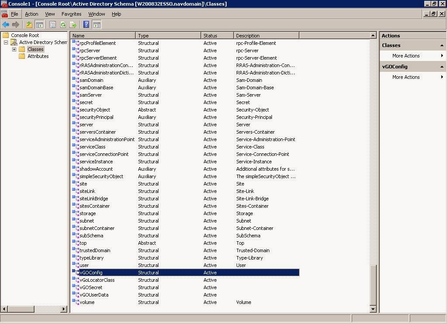Collapse the Classes section in Actions pane
Screen dimensions: 447x324
442,45
